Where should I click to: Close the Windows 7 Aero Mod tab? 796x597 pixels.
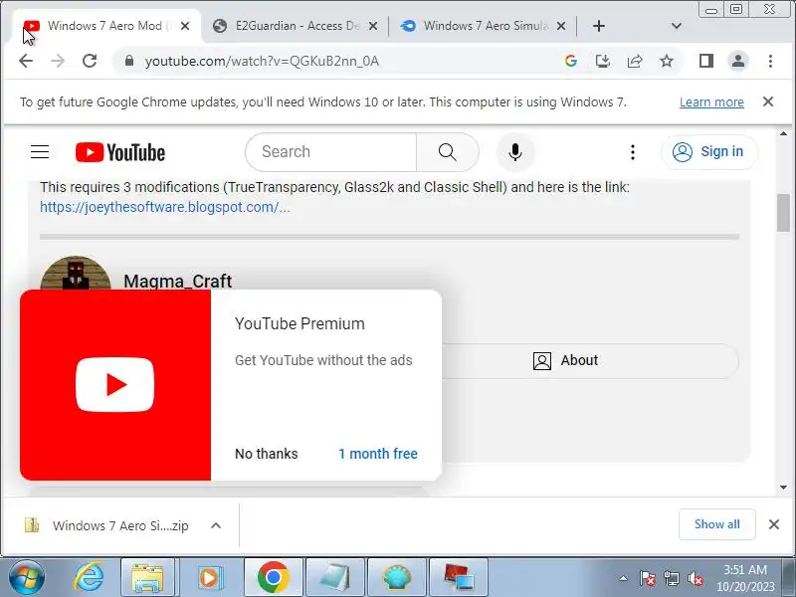pyautogui.click(x=185, y=26)
